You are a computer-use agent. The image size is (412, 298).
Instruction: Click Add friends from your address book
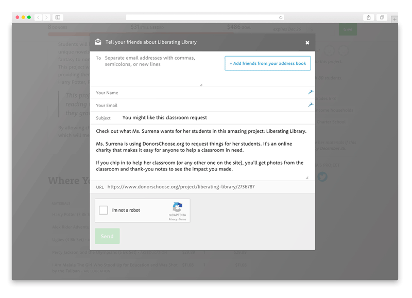coord(268,63)
